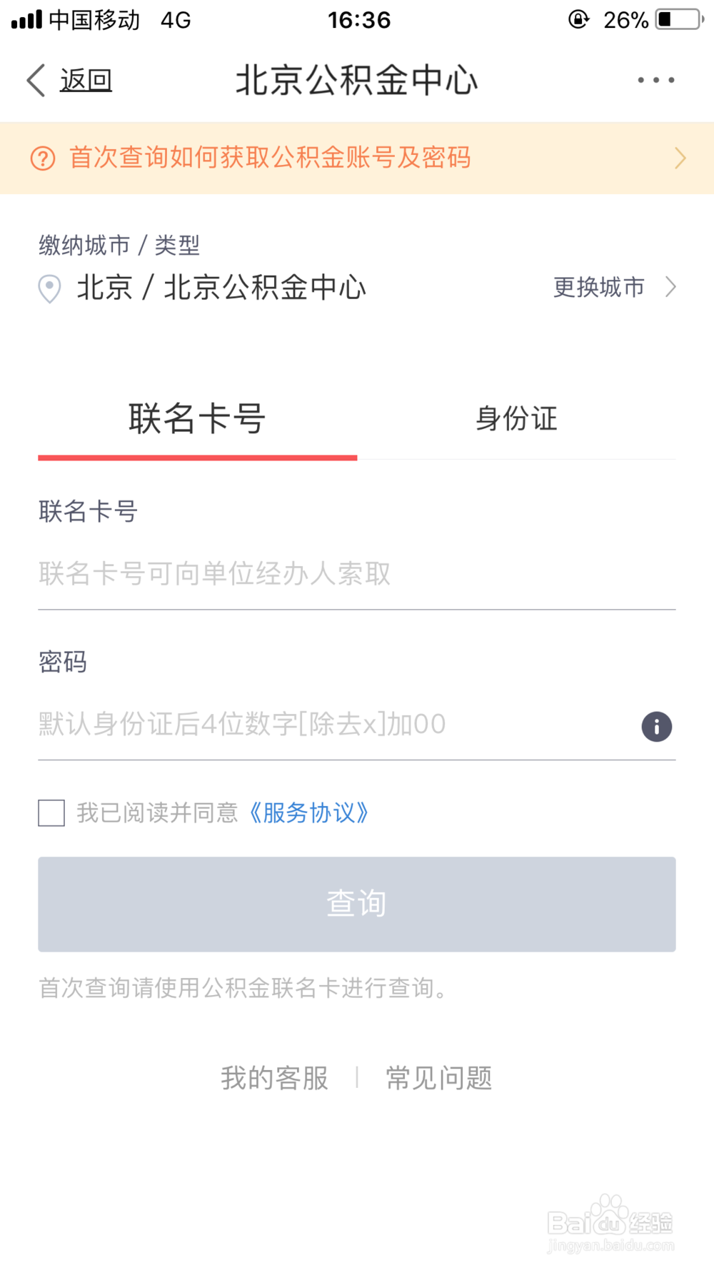Tap the orange question mark help icon
714x1270 pixels.
pos(43,158)
